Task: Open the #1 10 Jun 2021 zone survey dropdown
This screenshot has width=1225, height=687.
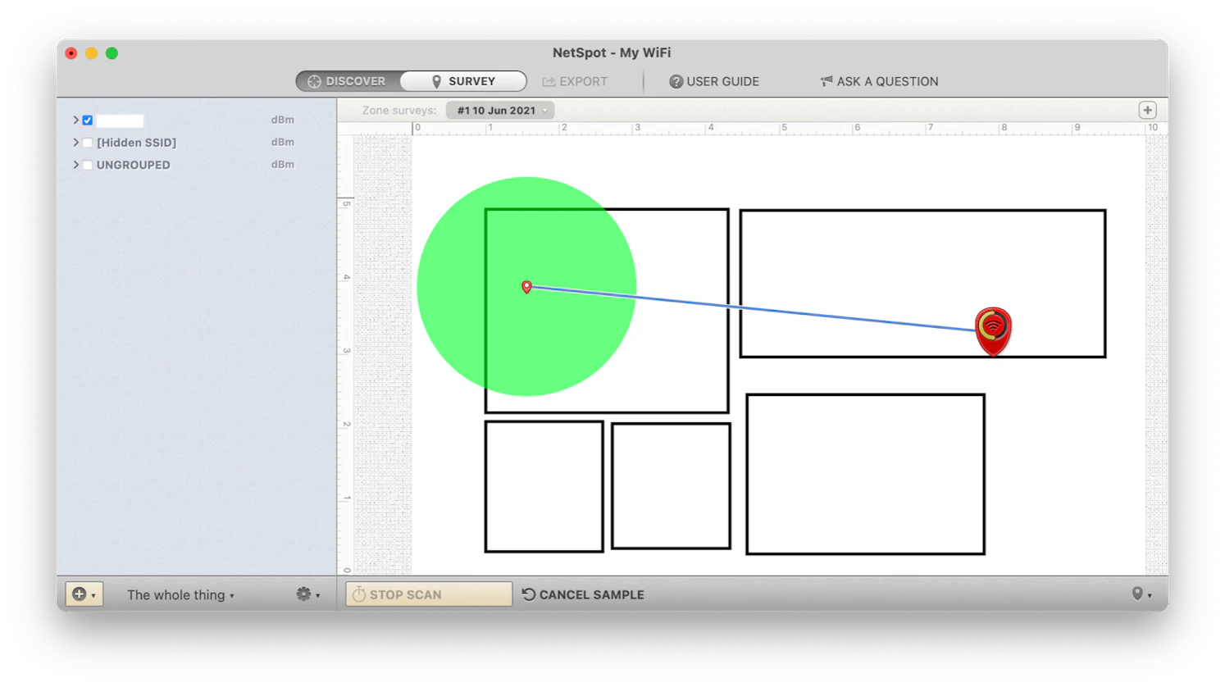Action: coord(500,110)
